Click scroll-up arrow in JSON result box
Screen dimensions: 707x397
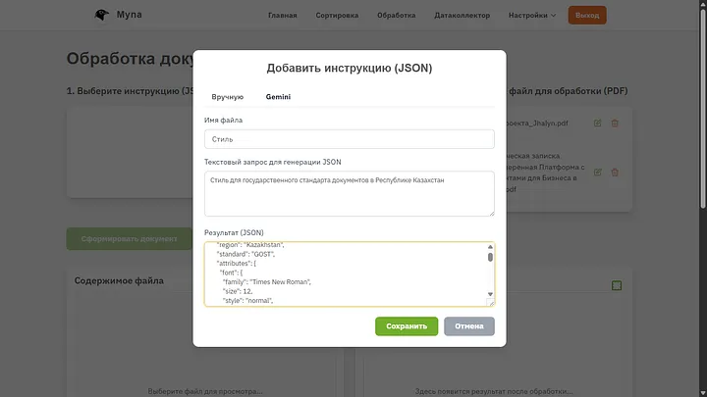(490, 248)
